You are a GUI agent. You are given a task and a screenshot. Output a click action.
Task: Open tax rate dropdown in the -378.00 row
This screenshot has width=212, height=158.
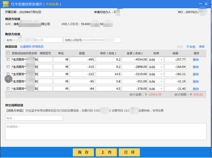click(x=156, y=89)
